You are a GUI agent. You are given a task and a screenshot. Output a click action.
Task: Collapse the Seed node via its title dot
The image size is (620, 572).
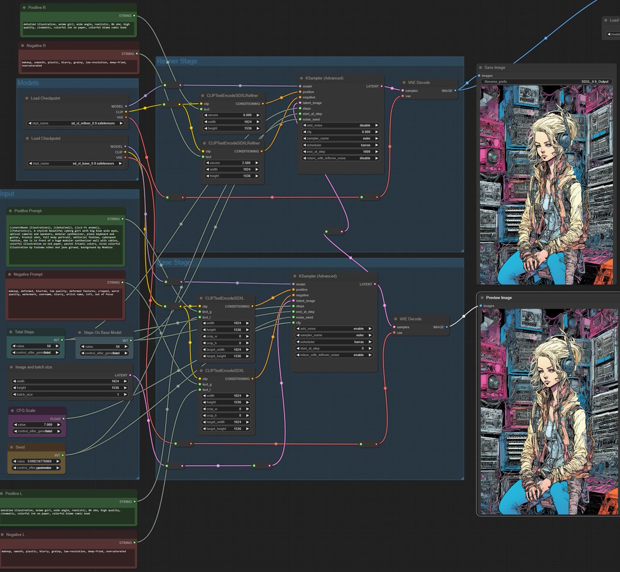point(12,447)
